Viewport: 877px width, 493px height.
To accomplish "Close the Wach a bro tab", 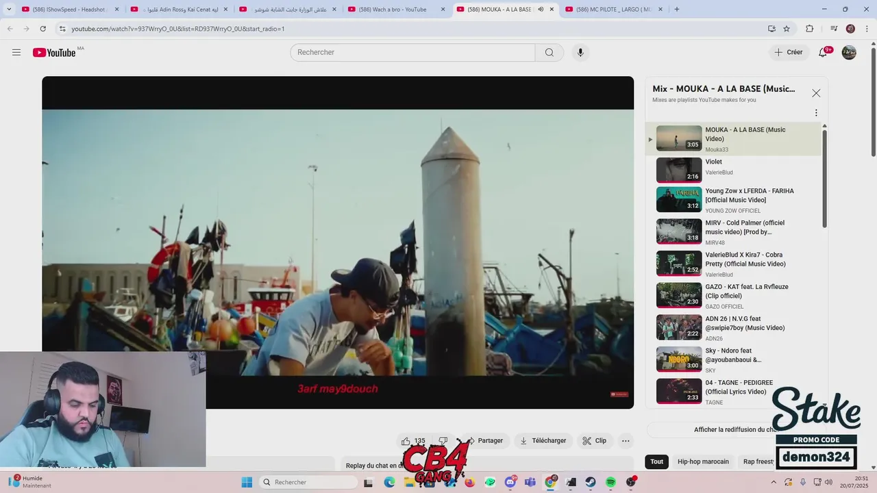I will click(x=443, y=10).
